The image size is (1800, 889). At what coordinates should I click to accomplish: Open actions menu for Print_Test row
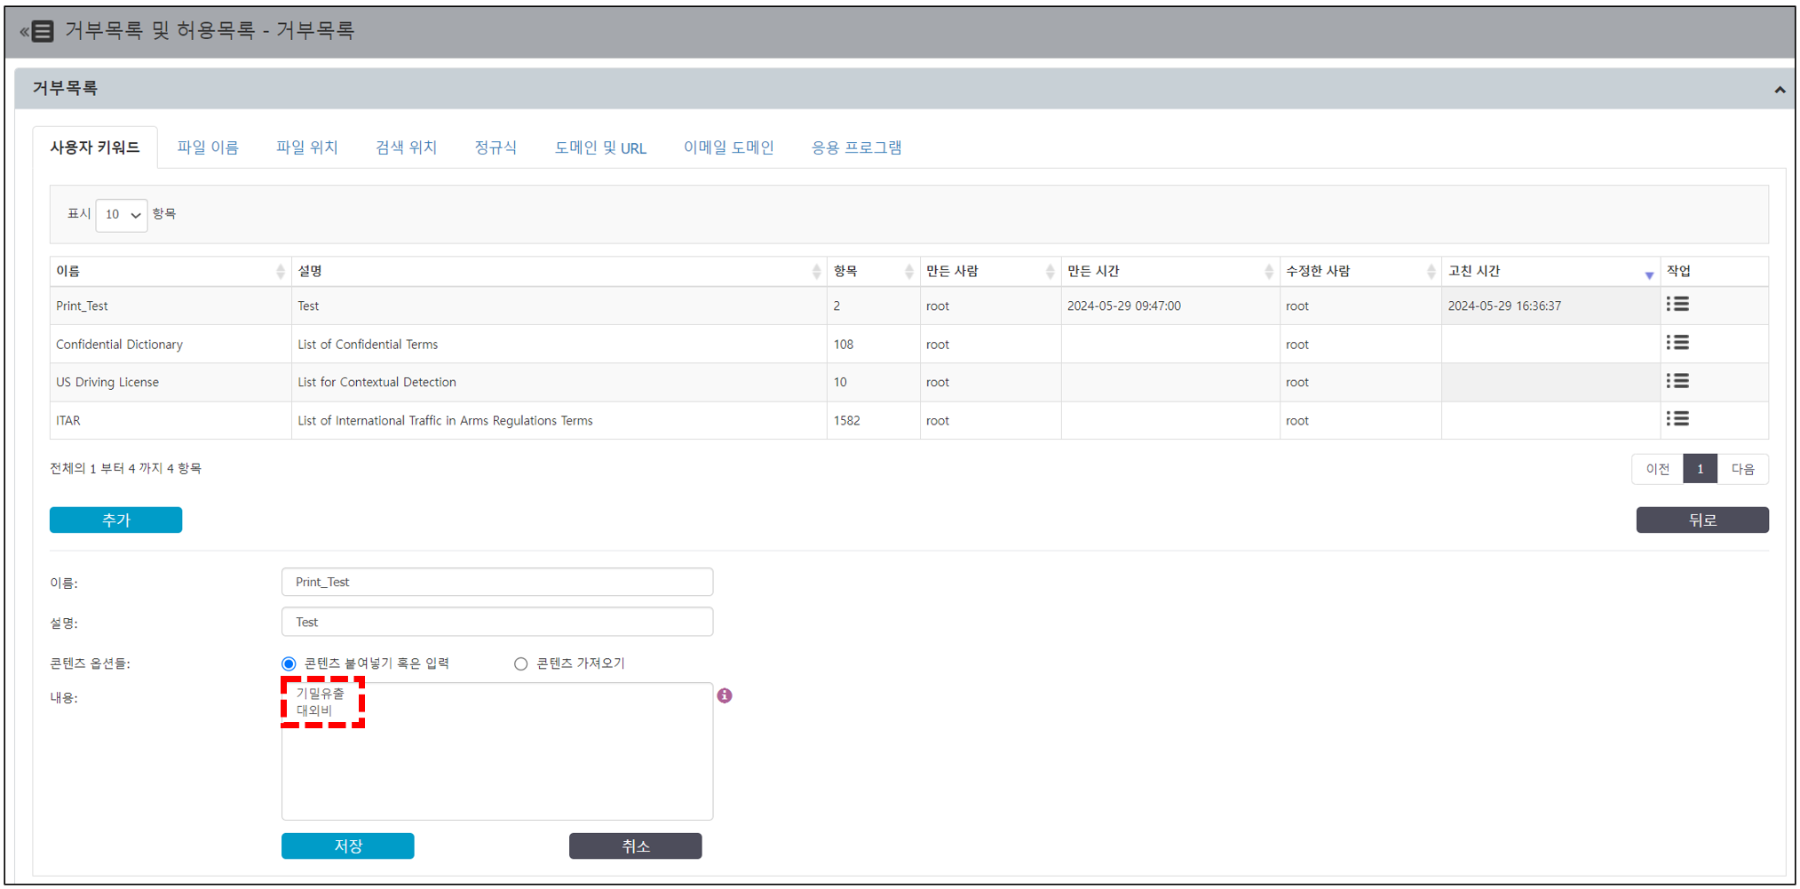pyautogui.click(x=1677, y=305)
